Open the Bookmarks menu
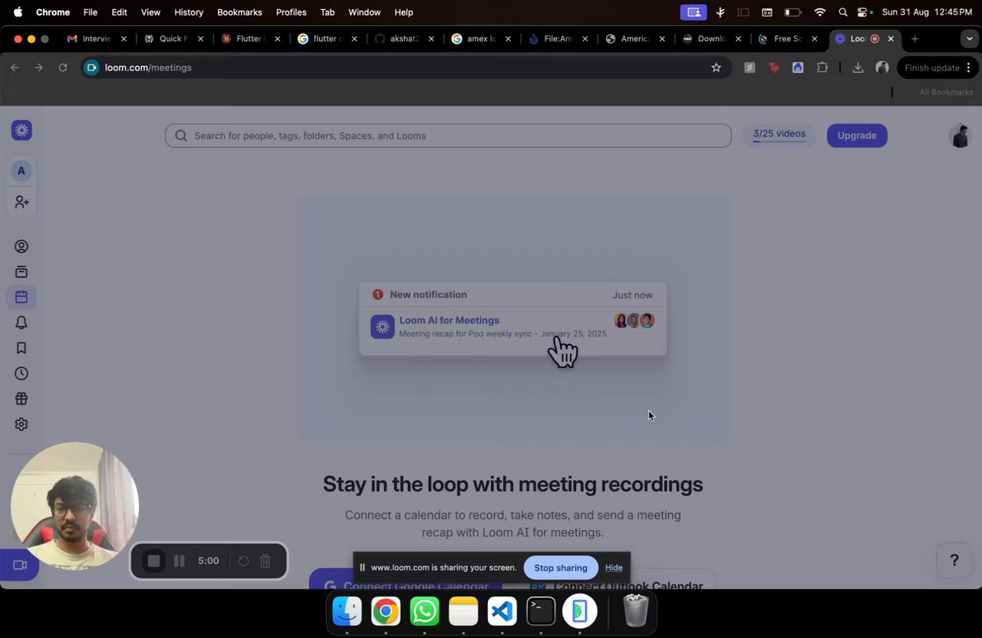 click(239, 12)
